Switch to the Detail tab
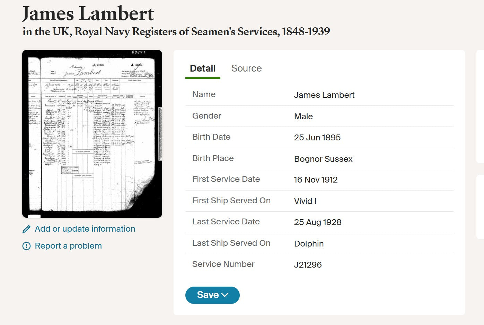This screenshot has height=325, width=484. 203,68
